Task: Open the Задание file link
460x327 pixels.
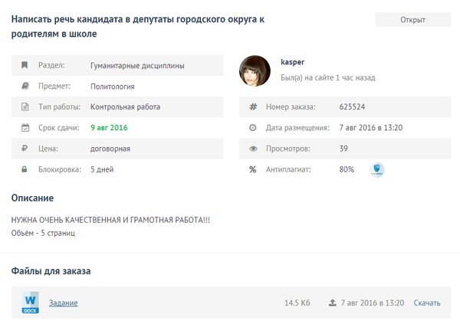Action: coord(63,303)
